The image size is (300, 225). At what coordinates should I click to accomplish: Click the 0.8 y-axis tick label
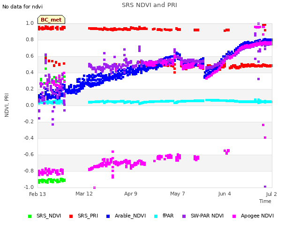tap(30, 39)
